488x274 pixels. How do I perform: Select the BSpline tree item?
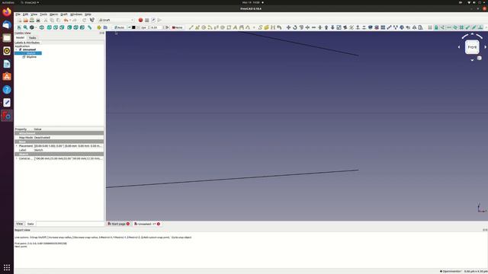(x=31, y=57)
